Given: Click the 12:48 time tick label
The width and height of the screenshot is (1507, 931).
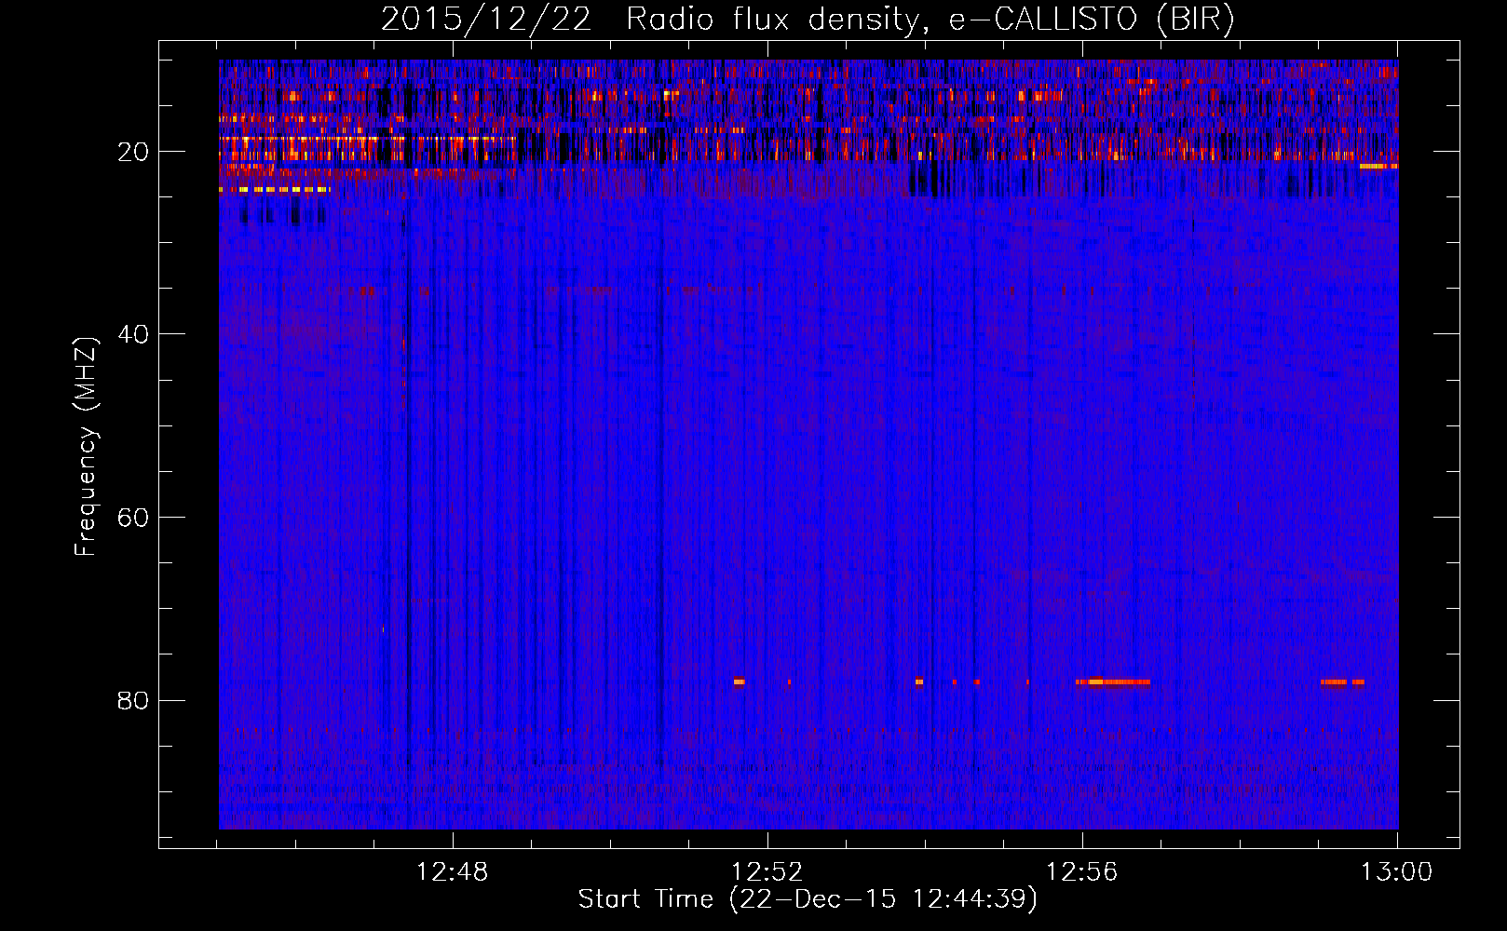Looking at the screenshot, I should (453, 872).
